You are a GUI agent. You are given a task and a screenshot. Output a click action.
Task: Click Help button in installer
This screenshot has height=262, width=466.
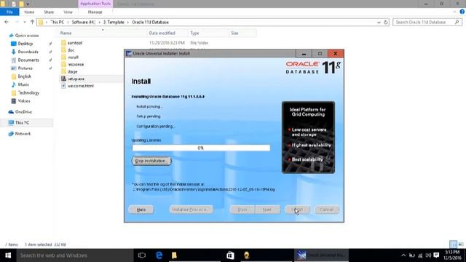(x=141, y=210)
